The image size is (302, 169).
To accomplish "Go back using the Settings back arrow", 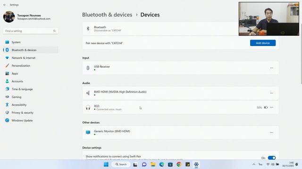I will (x=5, y=5).
